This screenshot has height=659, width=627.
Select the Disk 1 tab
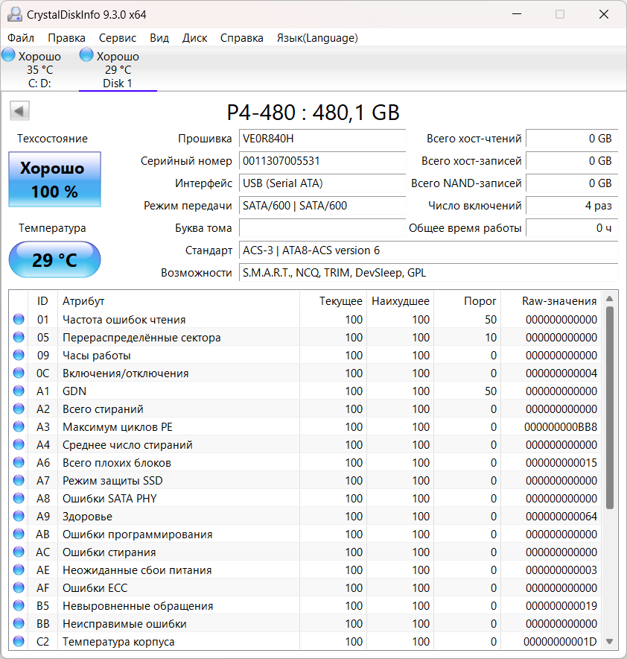(x=118, y=69)
